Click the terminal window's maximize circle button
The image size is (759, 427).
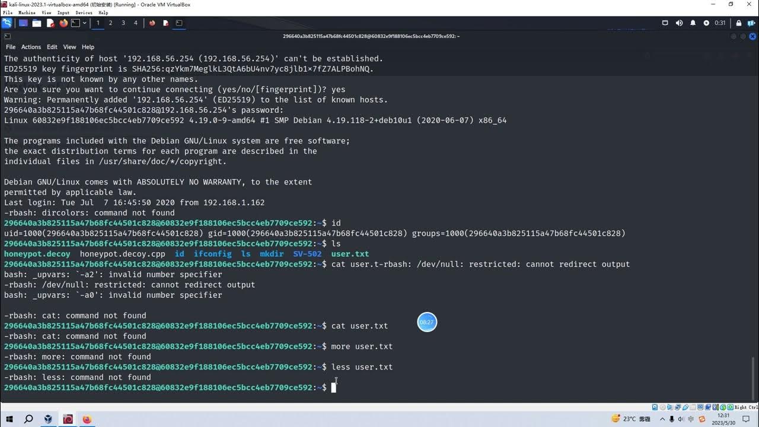click(742, 36)
